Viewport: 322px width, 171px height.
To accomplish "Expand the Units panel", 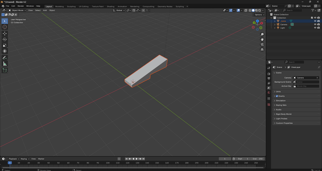I will [x=296, y=92].
